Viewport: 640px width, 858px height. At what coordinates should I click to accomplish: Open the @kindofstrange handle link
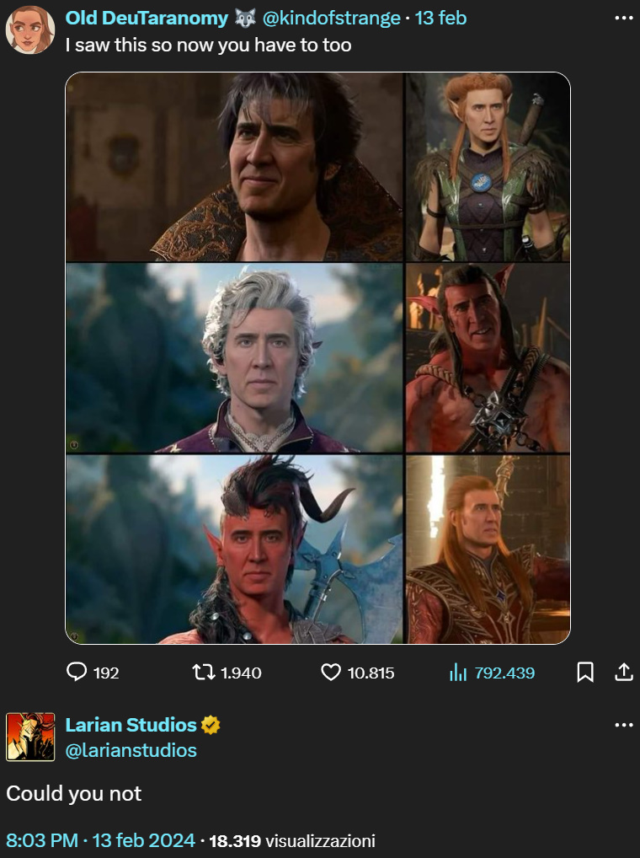[331, 19]
